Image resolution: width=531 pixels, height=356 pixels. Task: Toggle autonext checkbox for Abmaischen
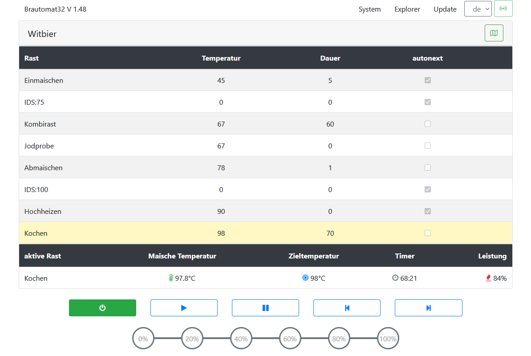(x=428, y=168)
